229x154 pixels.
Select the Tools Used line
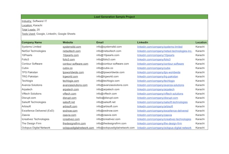point(48,34)
